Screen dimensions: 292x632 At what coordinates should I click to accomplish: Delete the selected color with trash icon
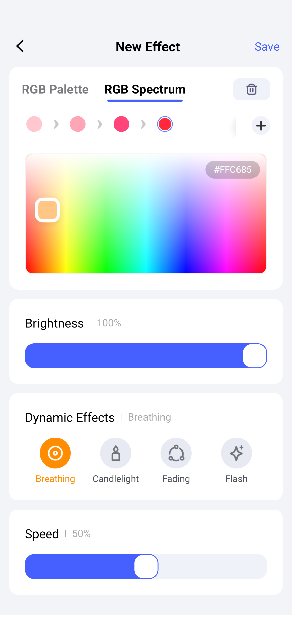tap(251, 89)
